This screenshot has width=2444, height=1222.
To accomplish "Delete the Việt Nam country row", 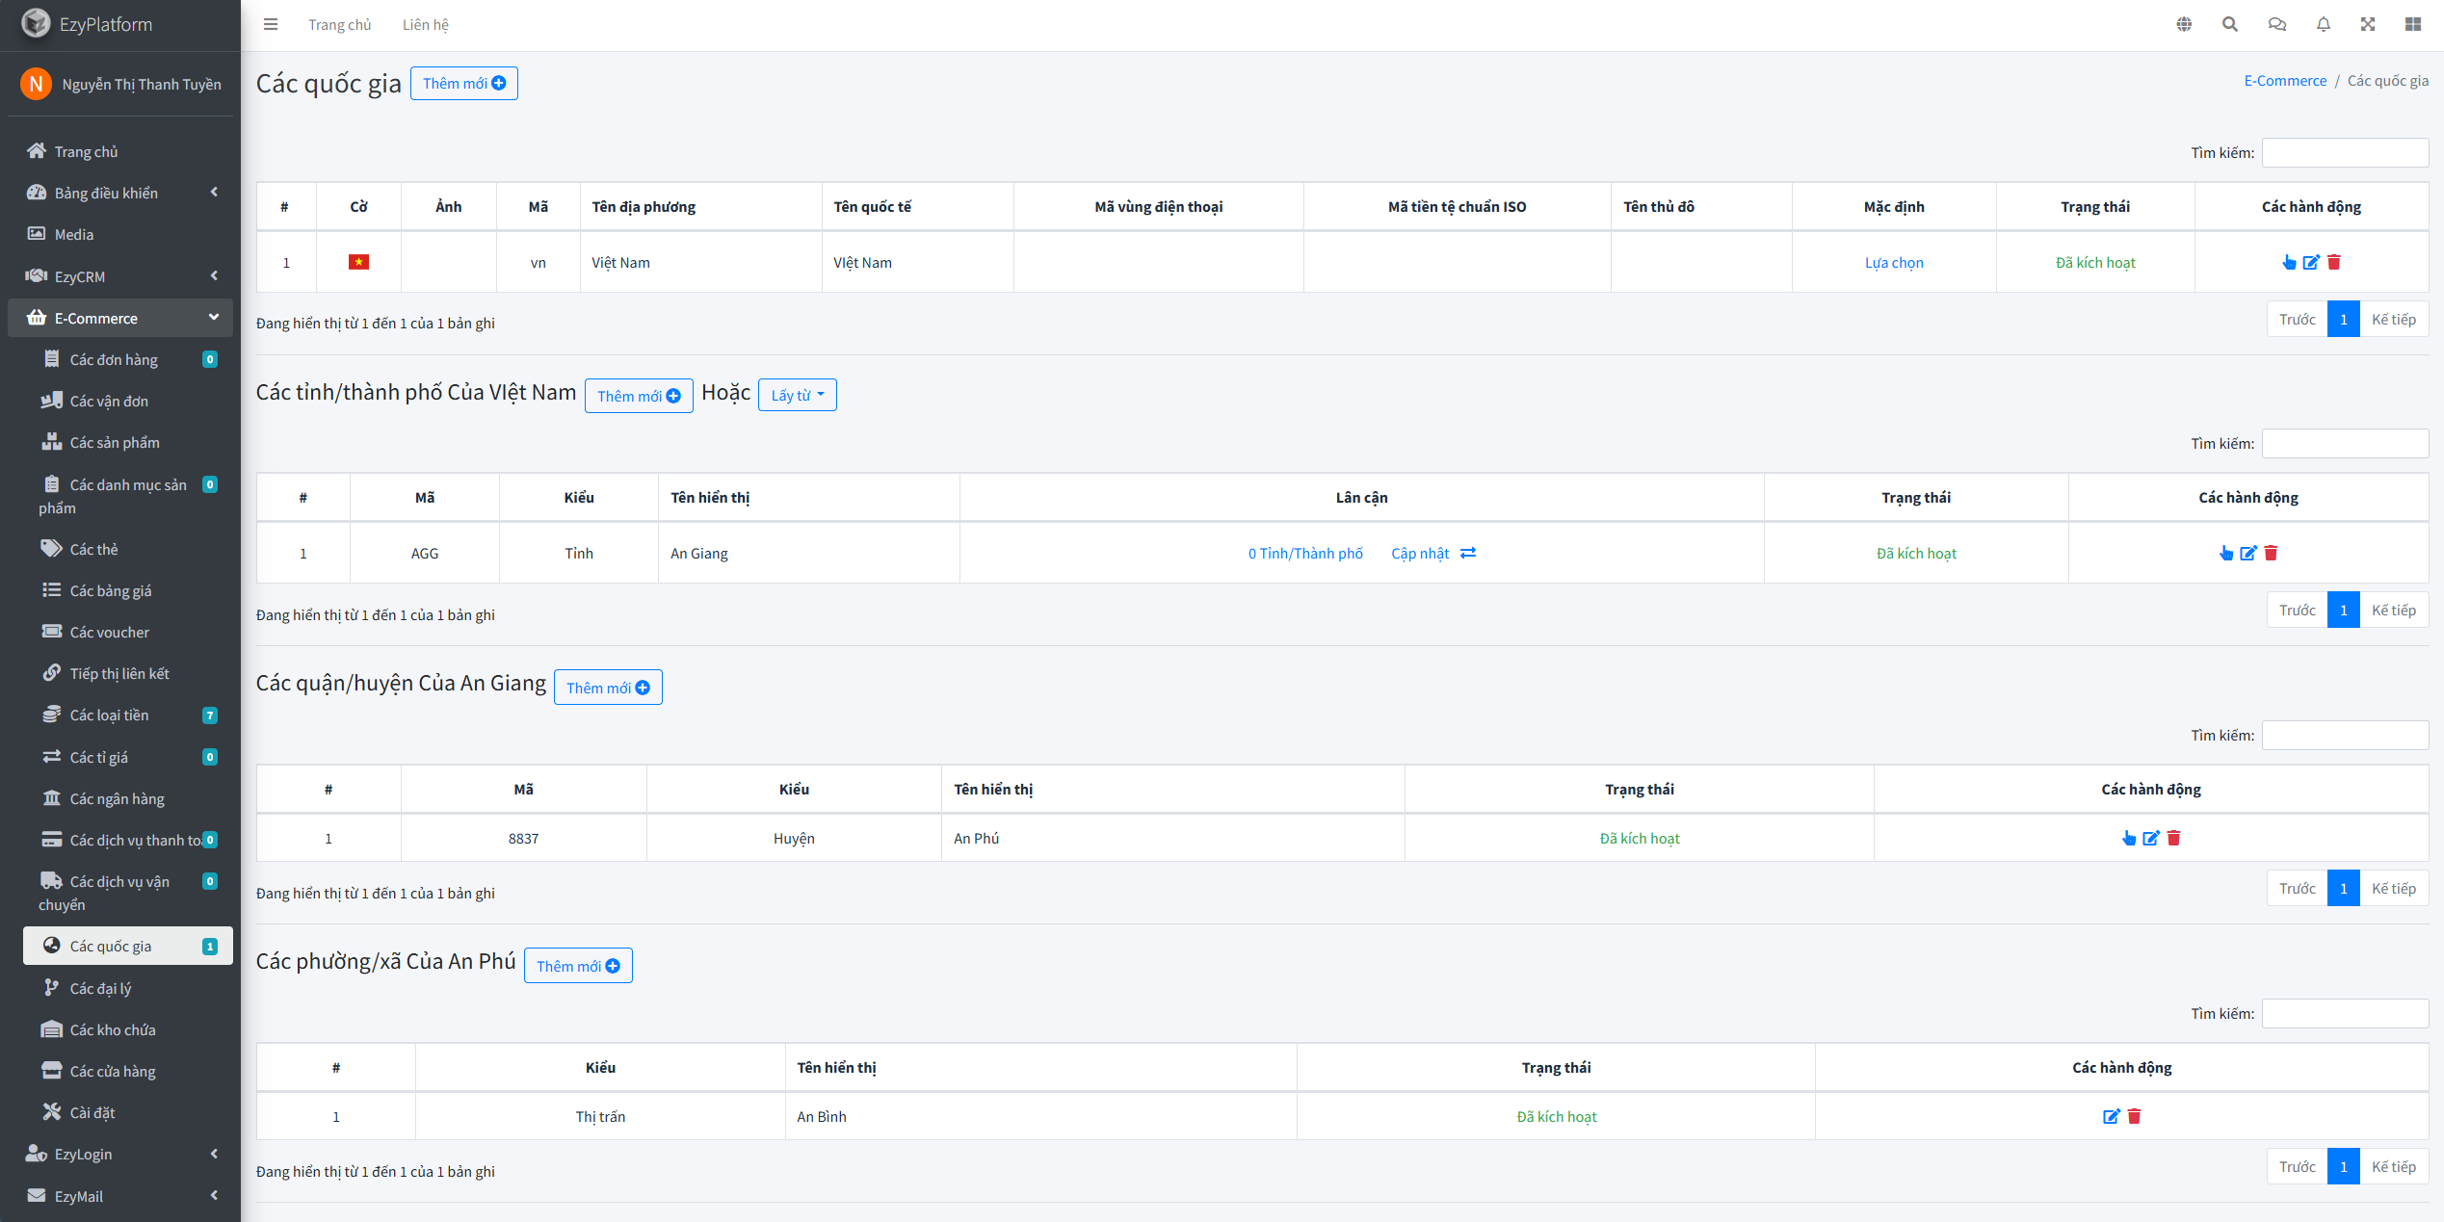I will pyautogui.click(x=2334, y=262).
